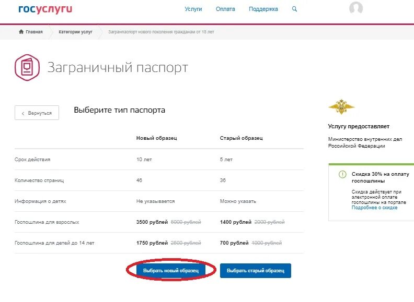The height and width of the screenshot is (302, 414).
Task: Click the 3500 рублей price
Action: coord(152,222)
